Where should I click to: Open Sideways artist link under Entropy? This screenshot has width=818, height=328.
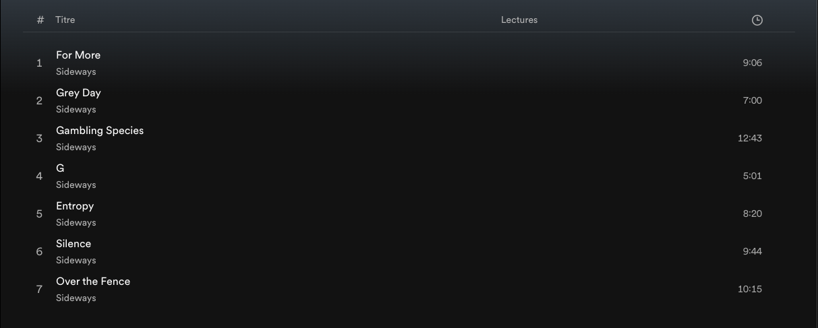76,222
